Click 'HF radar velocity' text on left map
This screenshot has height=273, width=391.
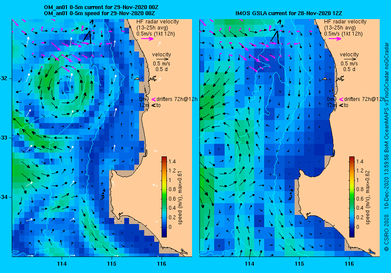click(x=158, y=22)
